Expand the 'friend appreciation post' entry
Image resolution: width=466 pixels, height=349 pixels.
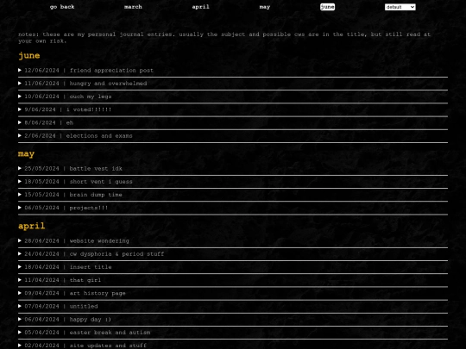point(233,71)
